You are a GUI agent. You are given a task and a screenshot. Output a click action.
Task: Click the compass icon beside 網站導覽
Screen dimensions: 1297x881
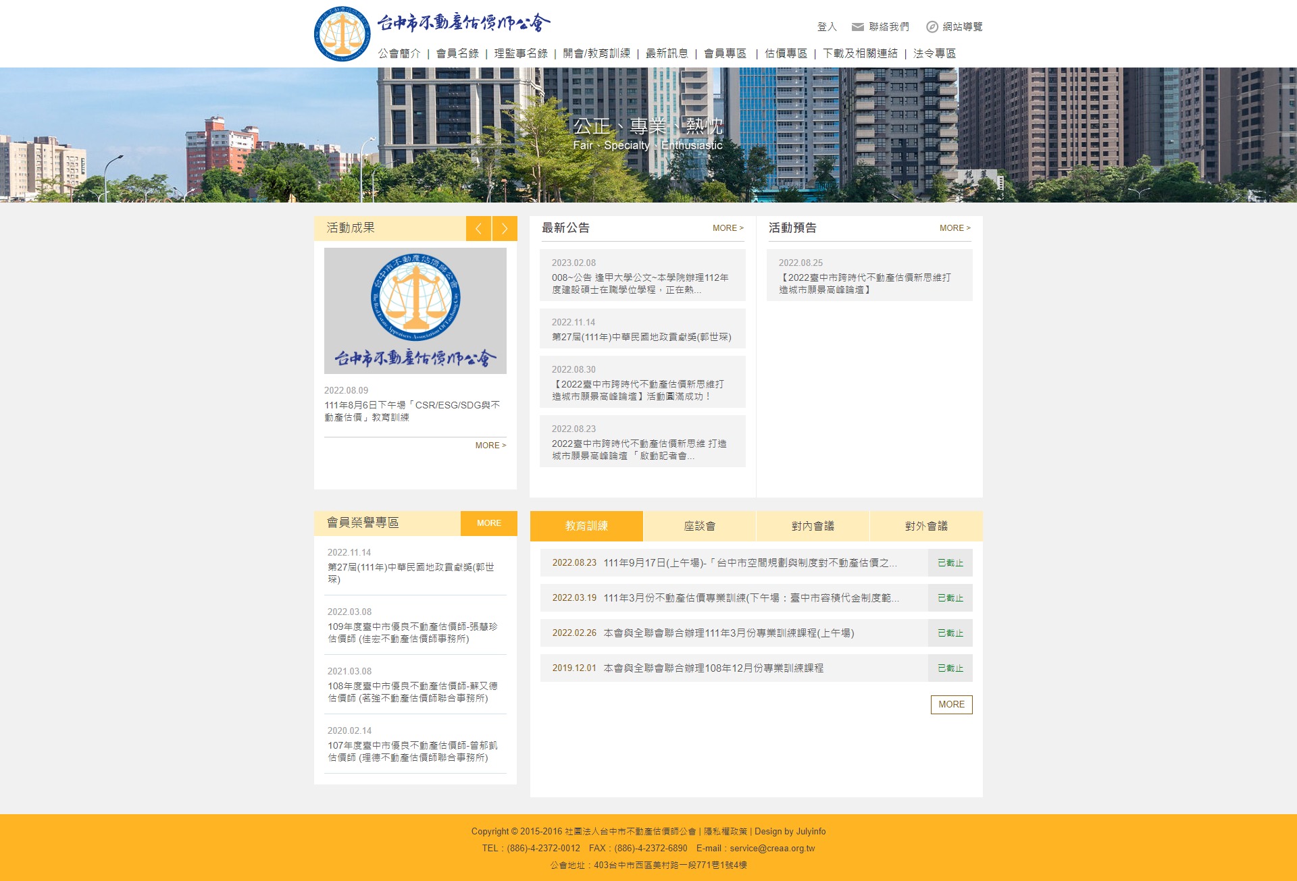coord(931,27)
